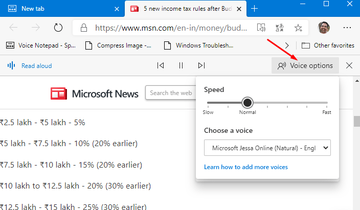Close the Read aloud toolbar
The image size is (360, 210).
coord(349,65)
